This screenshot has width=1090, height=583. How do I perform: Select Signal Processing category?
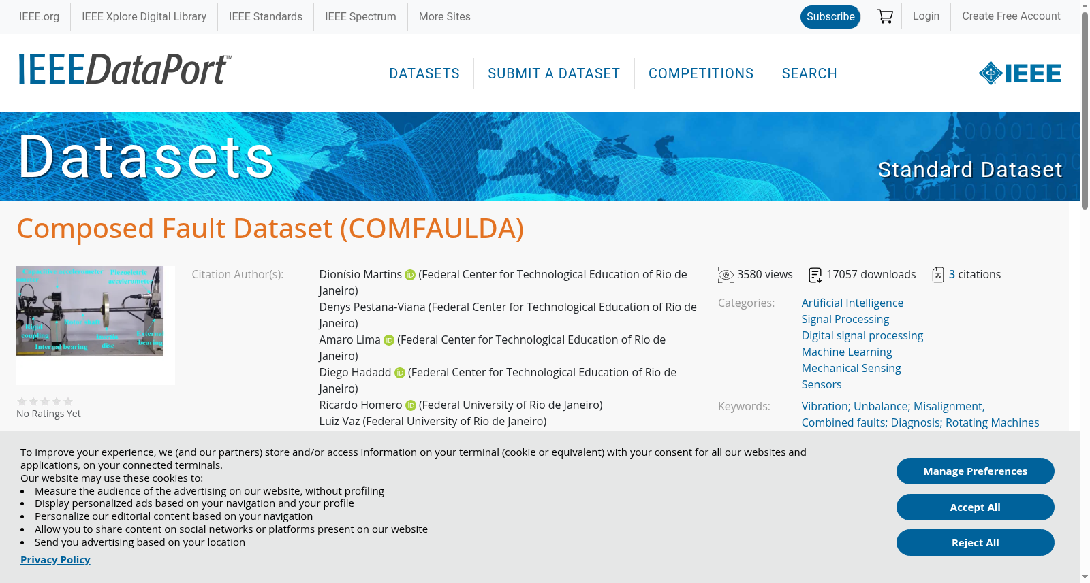tap(845, 319)
